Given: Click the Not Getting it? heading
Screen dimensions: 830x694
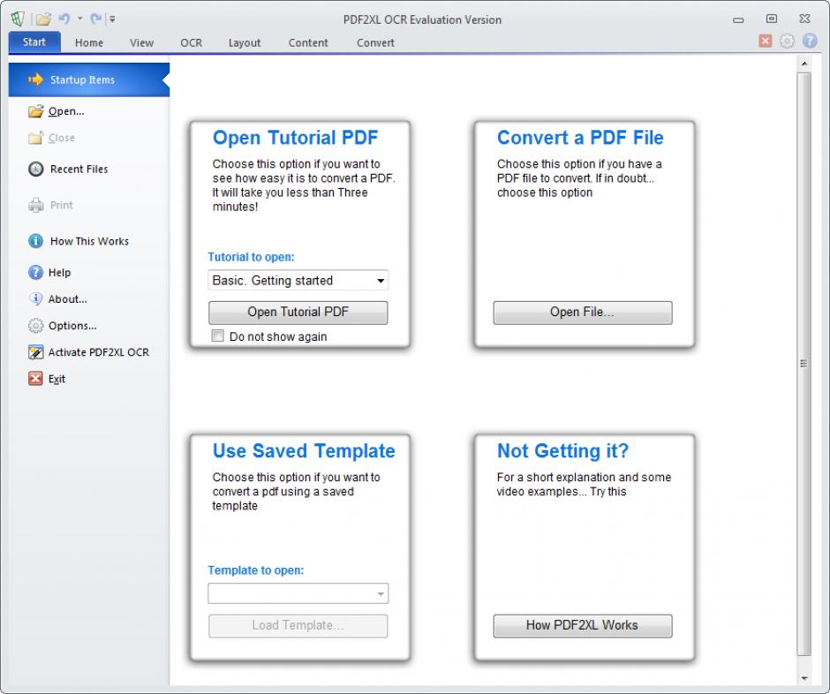Looking at the screenshot, I should point(562,451).
